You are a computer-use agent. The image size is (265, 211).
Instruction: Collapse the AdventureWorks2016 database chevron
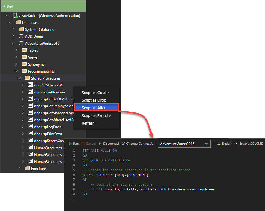pos(13,43)
